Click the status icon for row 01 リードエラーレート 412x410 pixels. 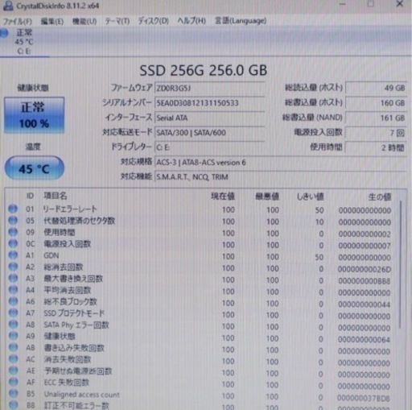(x=13, y=209)
